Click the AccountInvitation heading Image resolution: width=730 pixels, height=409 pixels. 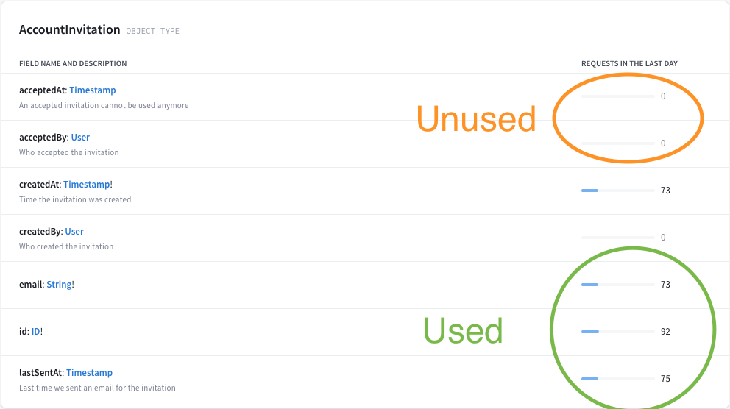click(x=69, y=29)
